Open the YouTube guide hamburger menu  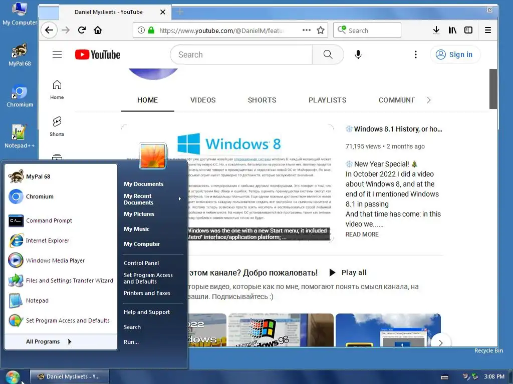click(x=57, y=54)
